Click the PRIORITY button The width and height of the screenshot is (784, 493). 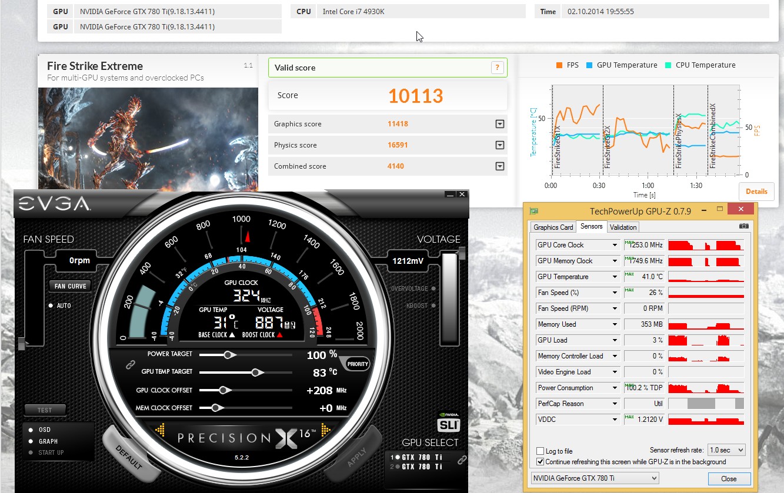pyautogui.click(x=358, y=364)
